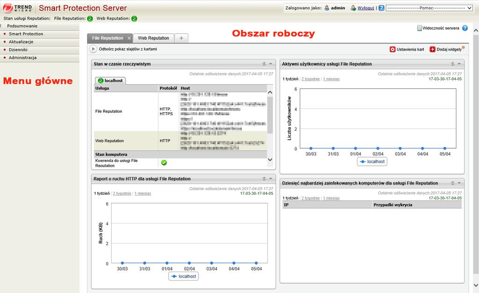Viewport: 479px width, 293px height.
Task: Click Ustawienia kart button
Action: pyautogui.click(x=407, y=49)
